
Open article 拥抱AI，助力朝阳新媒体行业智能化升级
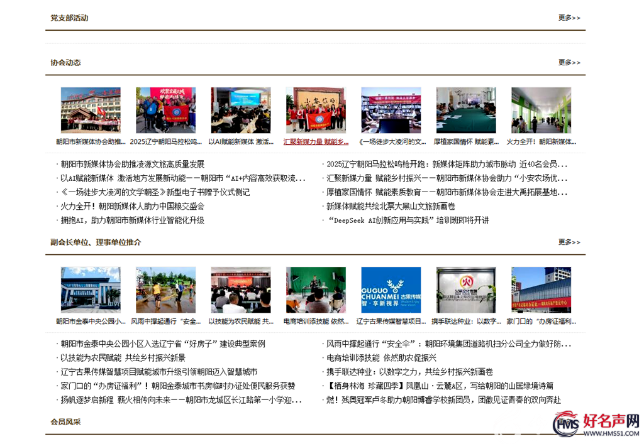[132, 220]
